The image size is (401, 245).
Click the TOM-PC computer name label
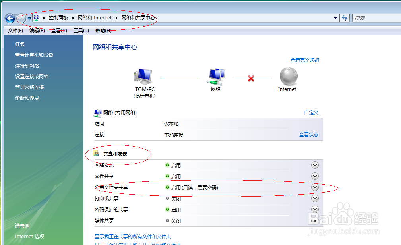tap(145, 89)
